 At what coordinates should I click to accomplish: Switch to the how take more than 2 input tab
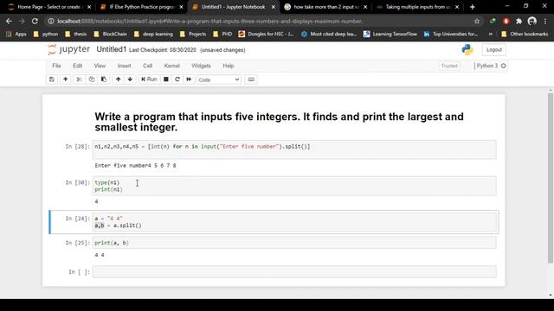point(325,7)
